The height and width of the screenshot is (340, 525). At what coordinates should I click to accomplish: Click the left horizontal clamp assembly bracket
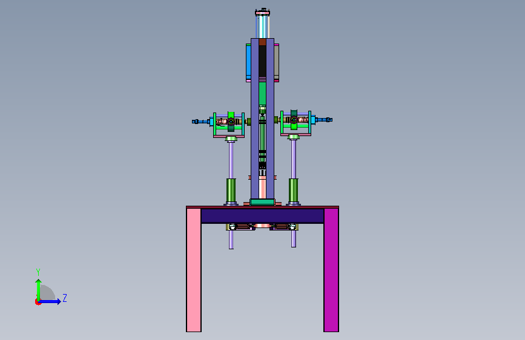tap(229, 125)
